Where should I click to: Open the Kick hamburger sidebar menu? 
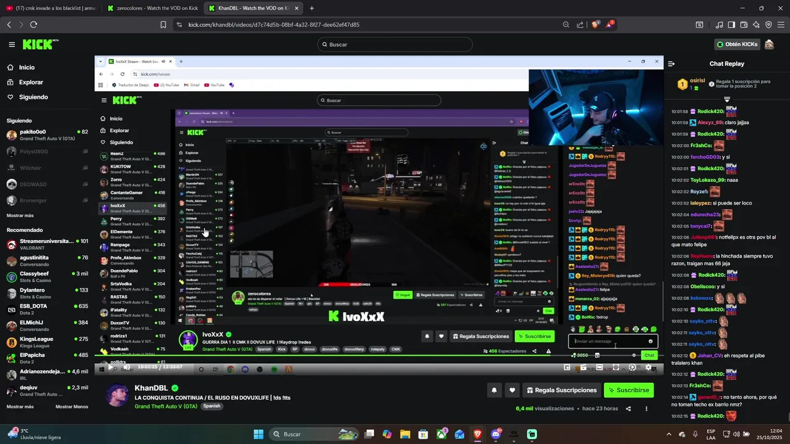click(12, 44)
